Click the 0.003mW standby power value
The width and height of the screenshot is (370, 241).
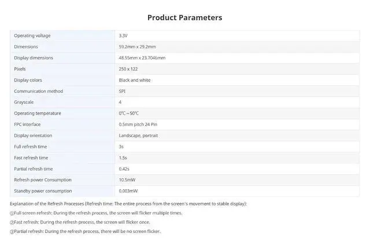[x=128, y=191]
